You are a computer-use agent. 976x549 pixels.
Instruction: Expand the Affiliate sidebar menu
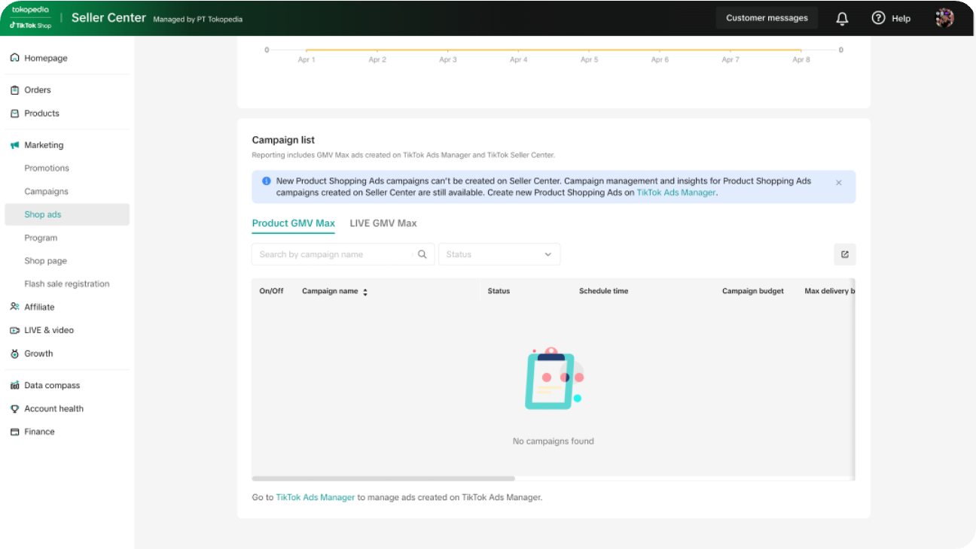coord(39,307)
